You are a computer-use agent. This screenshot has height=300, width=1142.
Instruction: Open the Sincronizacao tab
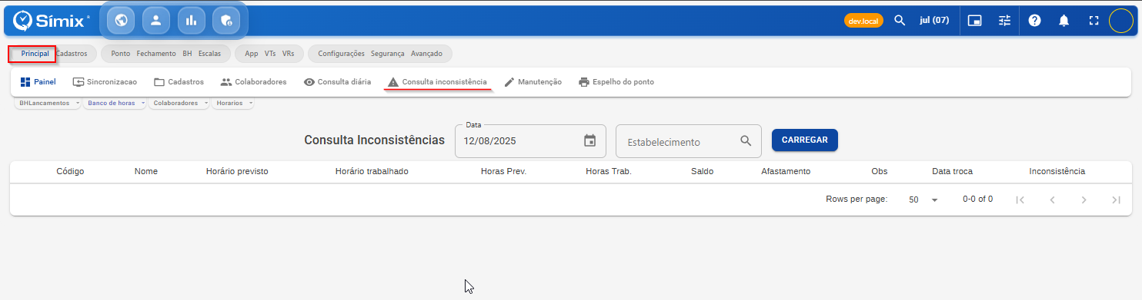point(105,82)
